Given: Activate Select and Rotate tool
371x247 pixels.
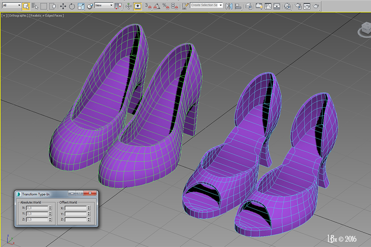Looking at the screenshot, I should (x=72, y=6).
